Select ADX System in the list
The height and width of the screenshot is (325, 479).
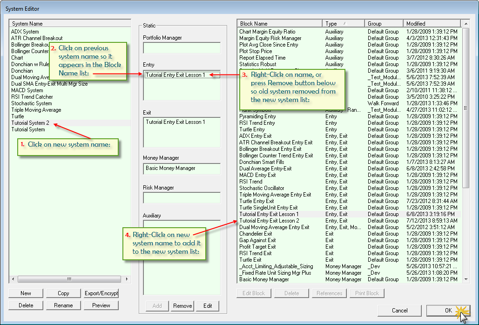(25, 32)
